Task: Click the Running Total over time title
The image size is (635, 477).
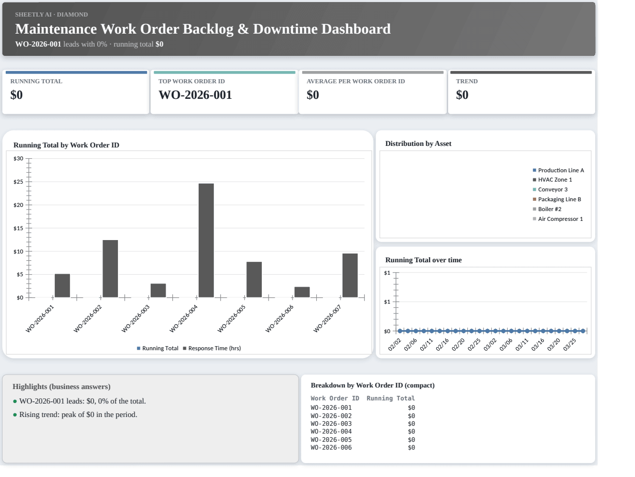Action: pyautogui.click(x=424, y=260)
